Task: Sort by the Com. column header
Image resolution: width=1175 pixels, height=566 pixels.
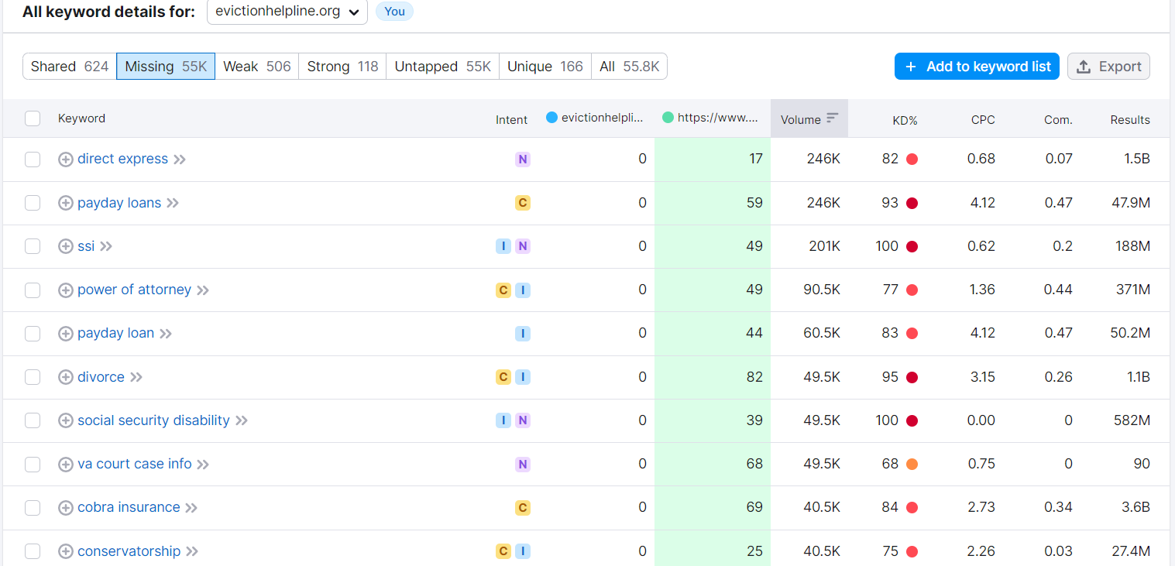Action: (x=1058, y=120)
